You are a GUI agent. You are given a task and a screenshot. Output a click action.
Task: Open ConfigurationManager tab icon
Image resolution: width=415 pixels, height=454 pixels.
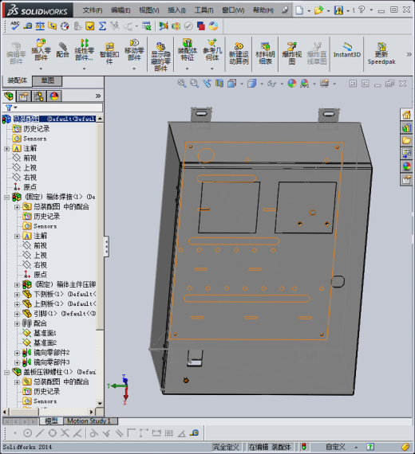tap(39, 96)
